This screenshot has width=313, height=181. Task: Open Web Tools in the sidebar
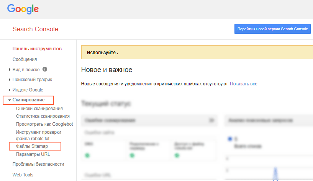(23, 175)
